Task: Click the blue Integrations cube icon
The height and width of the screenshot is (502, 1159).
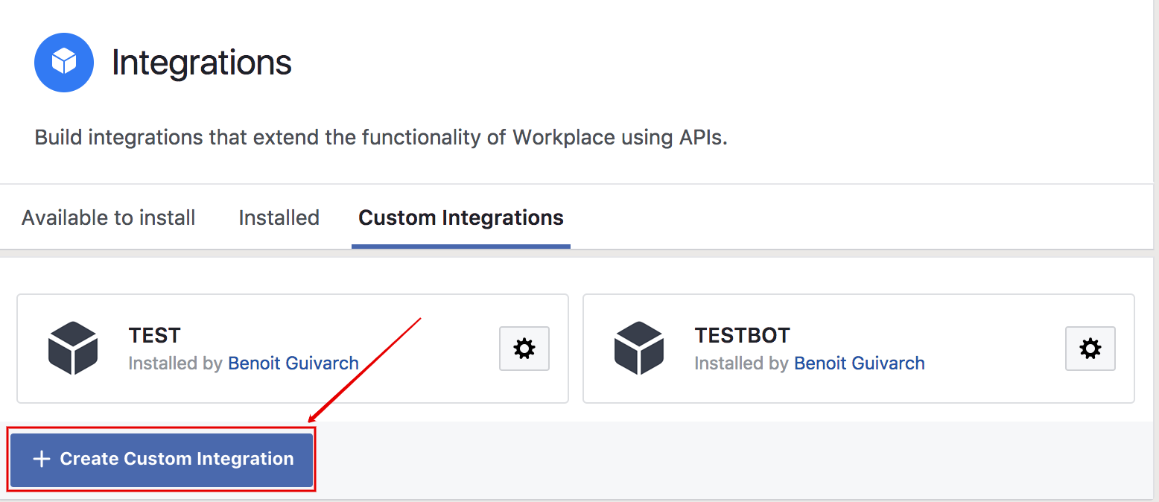Action: pos(64,63)
